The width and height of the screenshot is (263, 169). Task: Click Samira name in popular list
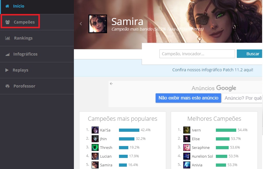click(106, 165)
